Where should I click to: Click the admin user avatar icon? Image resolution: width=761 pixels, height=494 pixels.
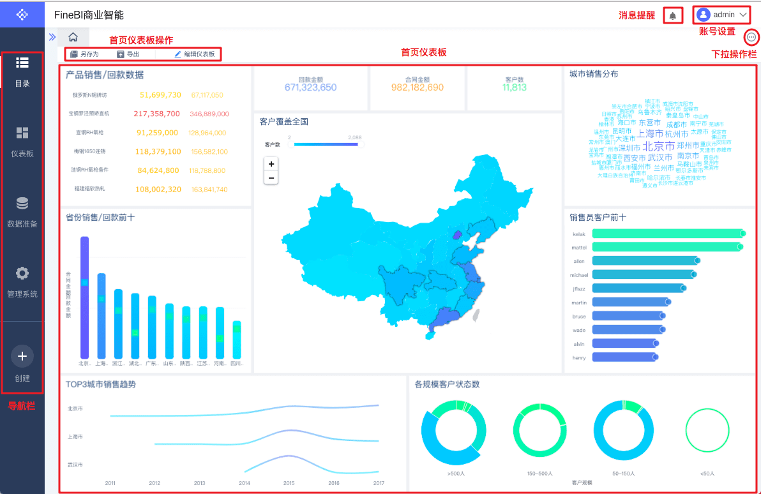[x=704, y=15]
